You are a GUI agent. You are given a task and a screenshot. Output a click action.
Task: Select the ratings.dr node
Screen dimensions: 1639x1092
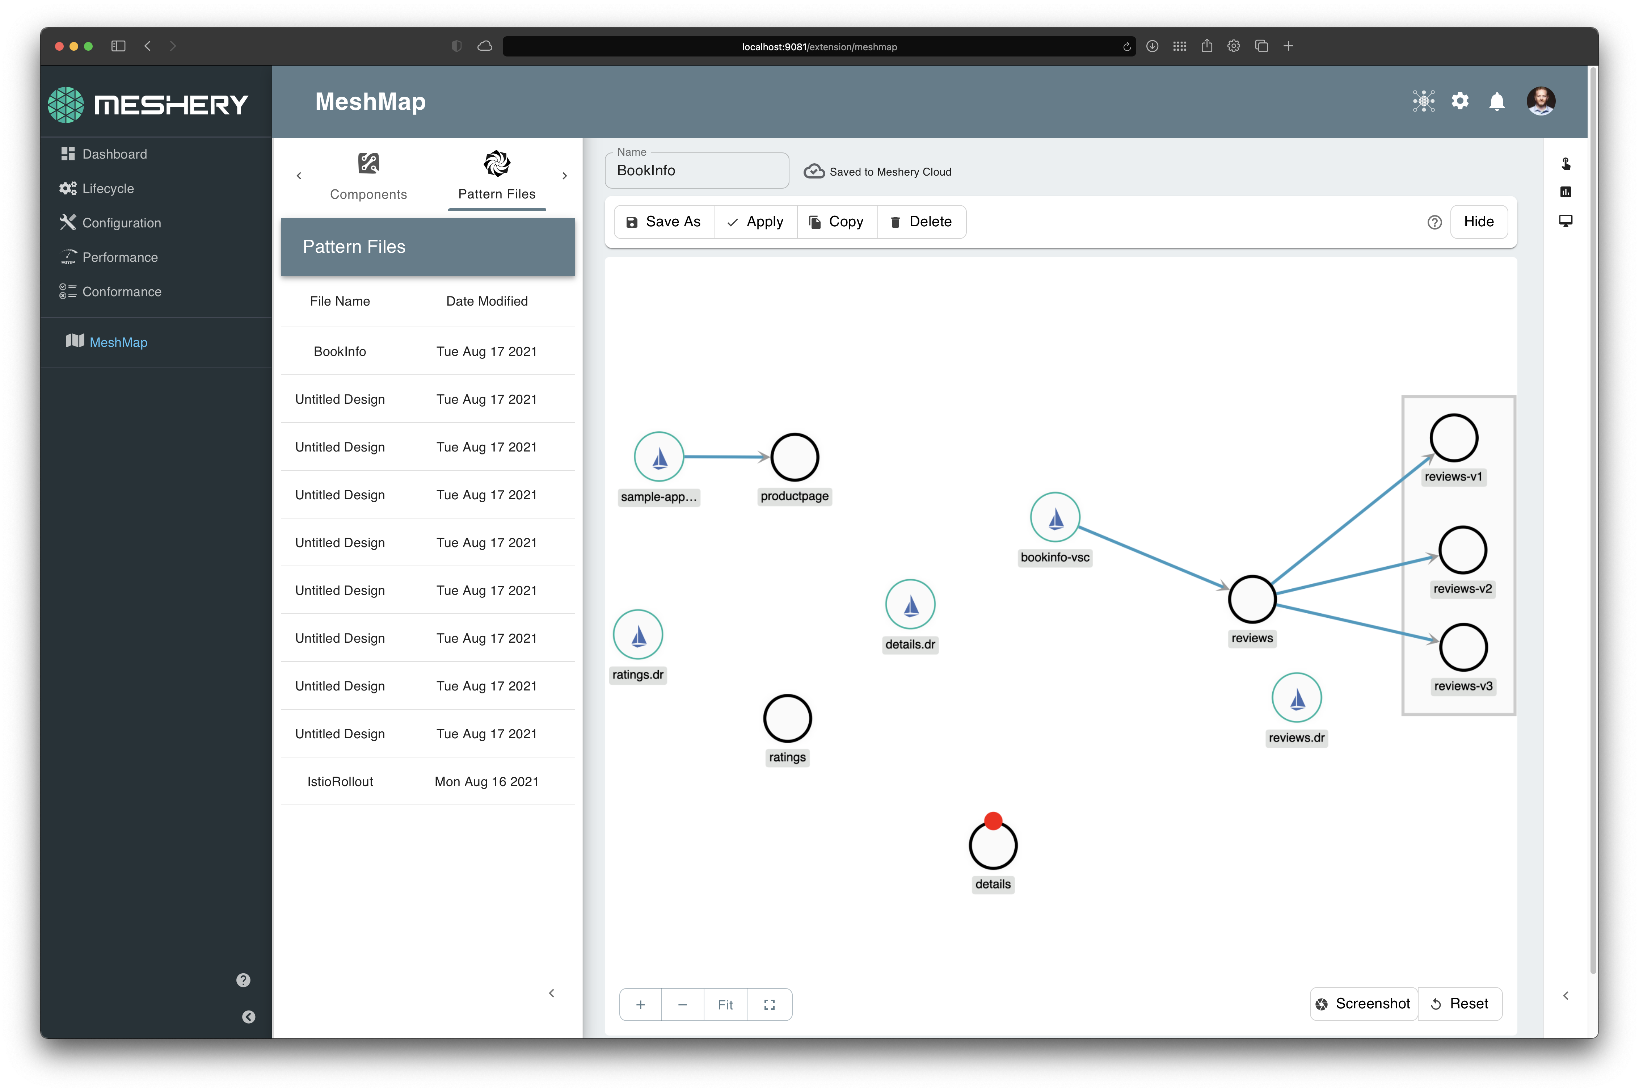click(x=638, y=634)
